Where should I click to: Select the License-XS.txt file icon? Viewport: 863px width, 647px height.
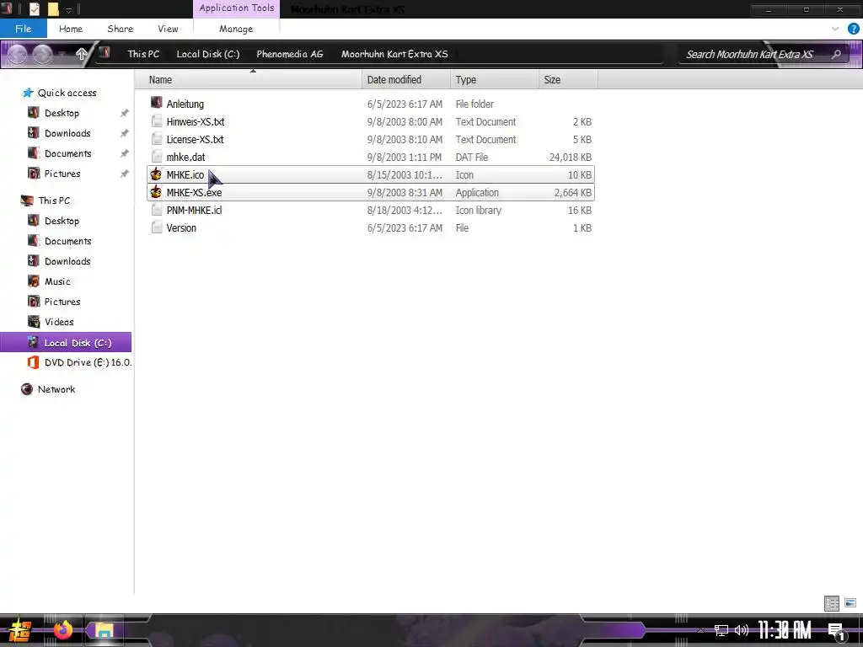(157, 139)
